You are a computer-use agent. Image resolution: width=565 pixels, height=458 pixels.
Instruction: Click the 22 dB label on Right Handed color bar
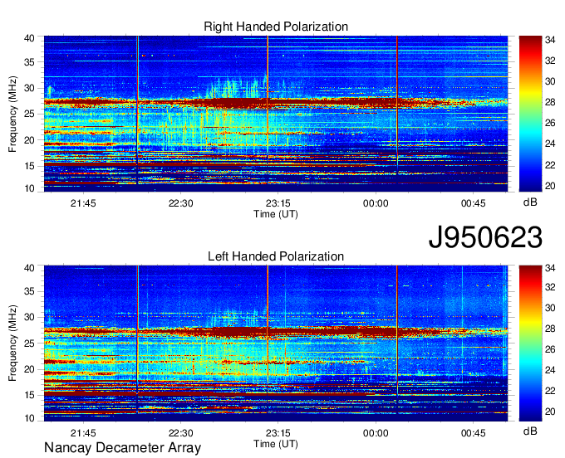[x=550, y=165]
